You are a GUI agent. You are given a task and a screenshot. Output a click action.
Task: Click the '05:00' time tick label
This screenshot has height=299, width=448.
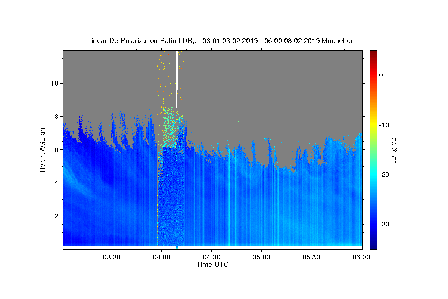(261, 258)
